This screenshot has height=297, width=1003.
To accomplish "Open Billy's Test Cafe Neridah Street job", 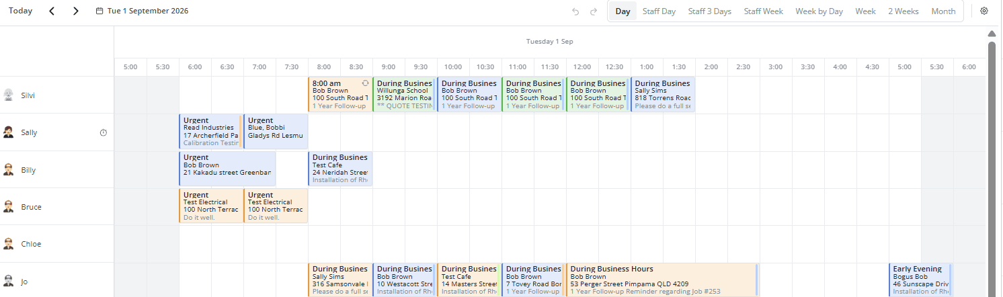I will point(340,169).
